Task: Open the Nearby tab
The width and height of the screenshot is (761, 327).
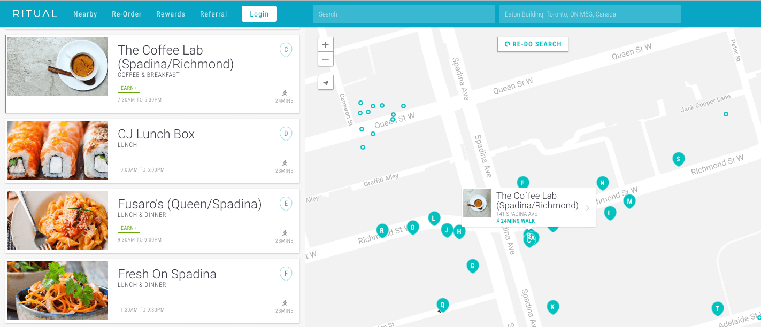Action: [85, 14]
